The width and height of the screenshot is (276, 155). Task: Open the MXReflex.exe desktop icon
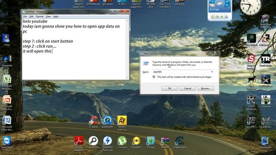[x=93, y=3]
